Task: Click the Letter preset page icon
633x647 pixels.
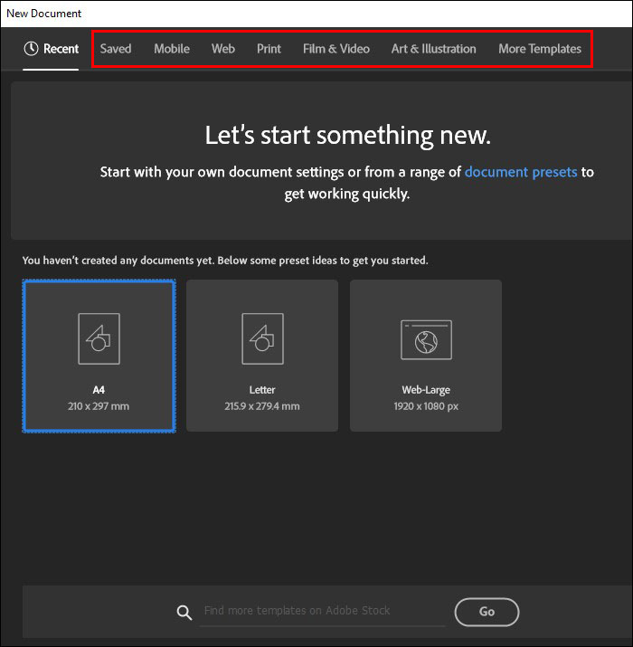Action: (262, 338)
